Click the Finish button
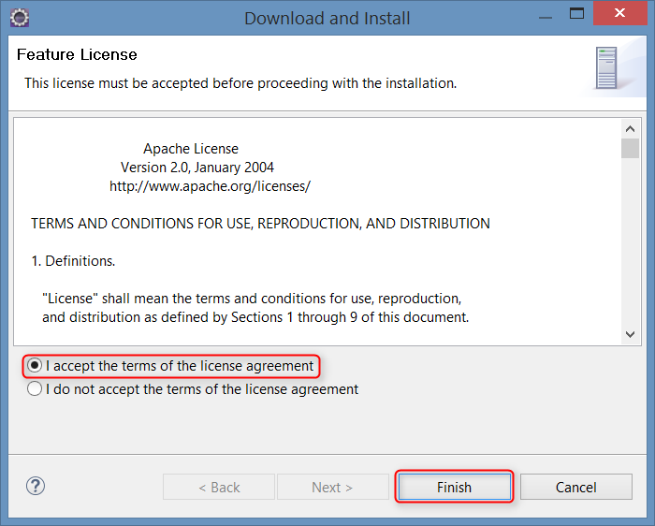This screenshot has height=526, width=655. coord(454,487)
